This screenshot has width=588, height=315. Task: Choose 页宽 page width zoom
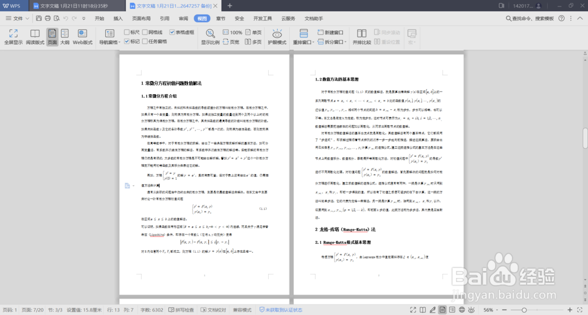pos(231,42)
